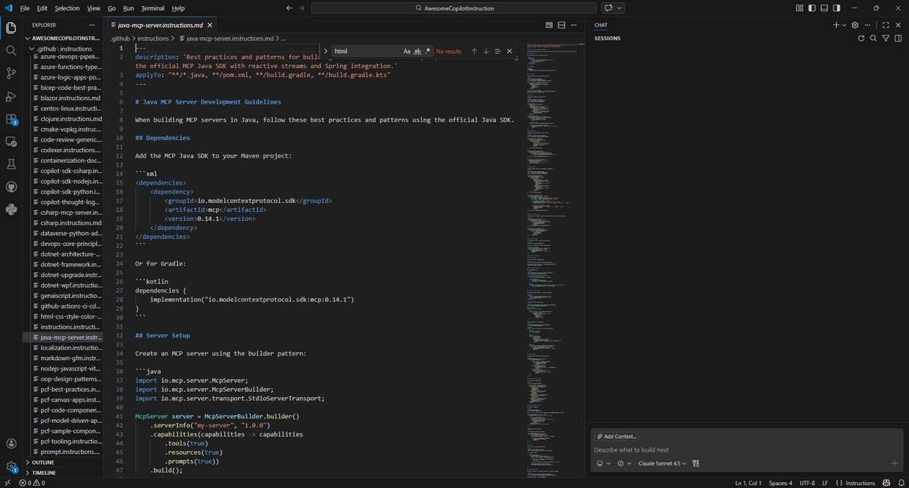The image size is (909, 488).
Task: Open the Claude Sonnet 4.5 model picker
Action: point(662,463)
